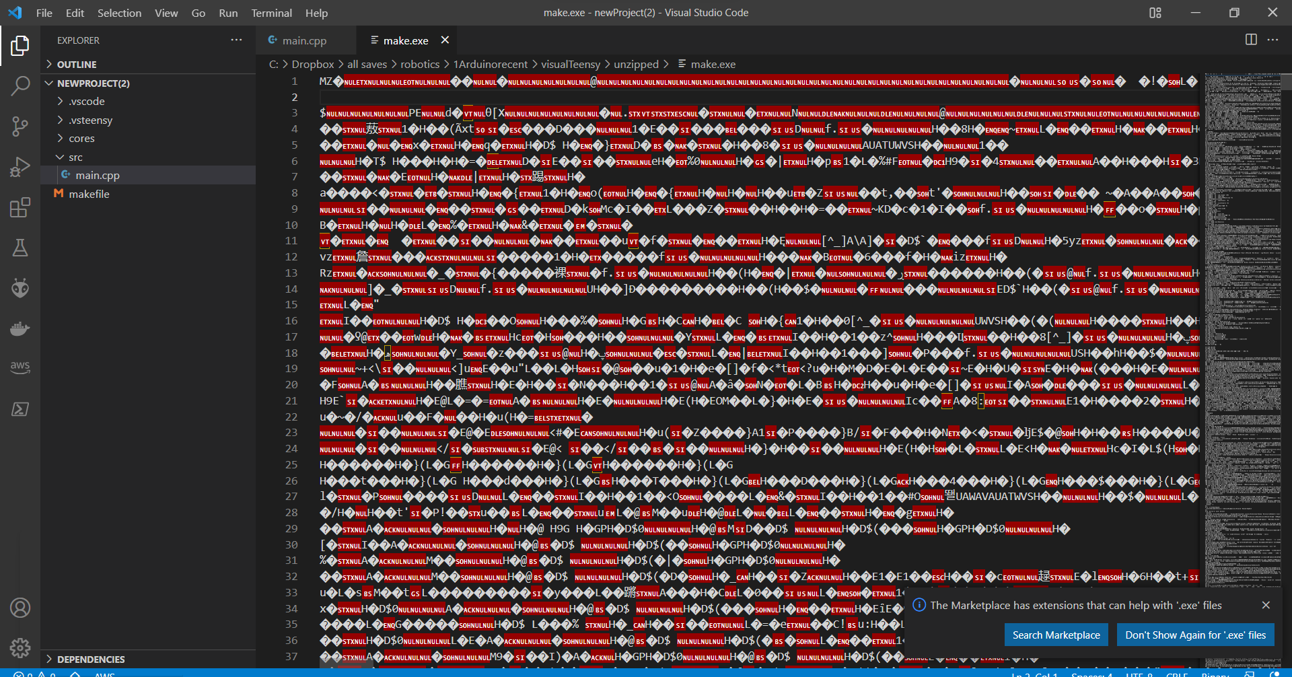This screenshot has height=677, width=1292.
Task: Select makefile in the explorer
Action: pos(89,194)
